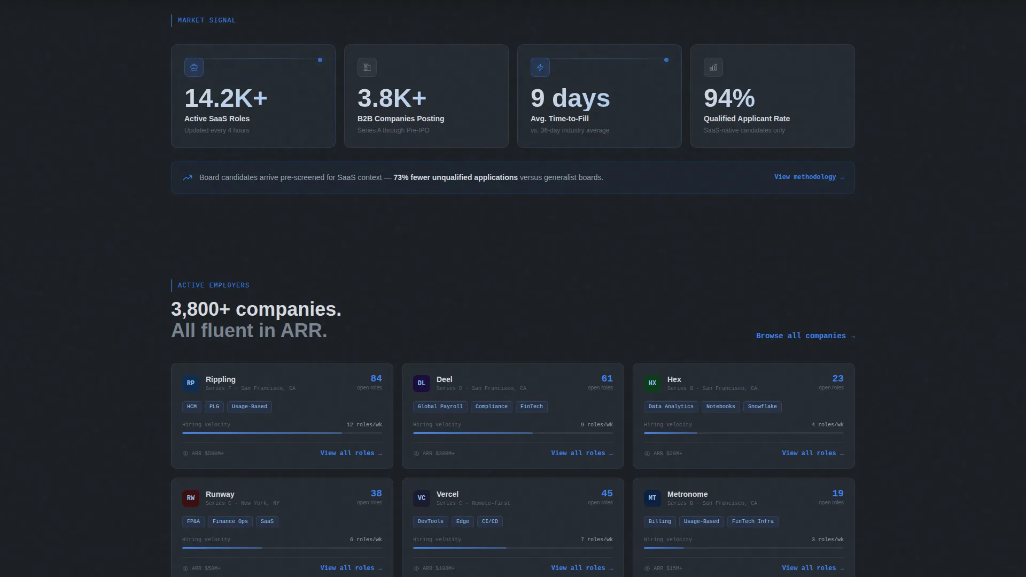Click the 9 days Avg. Time-to-Fill figure

570,98
